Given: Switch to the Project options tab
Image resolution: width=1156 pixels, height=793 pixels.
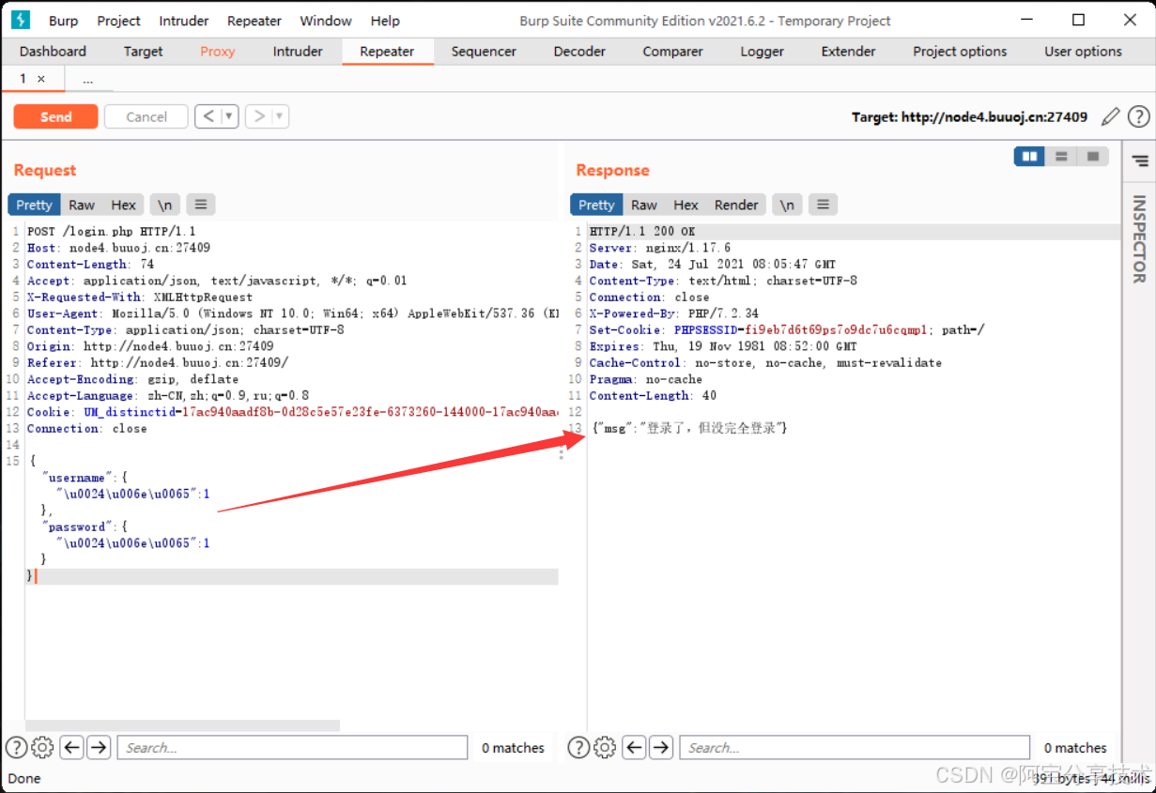Looking at the screenshot, I should click(x=960, y=52).
